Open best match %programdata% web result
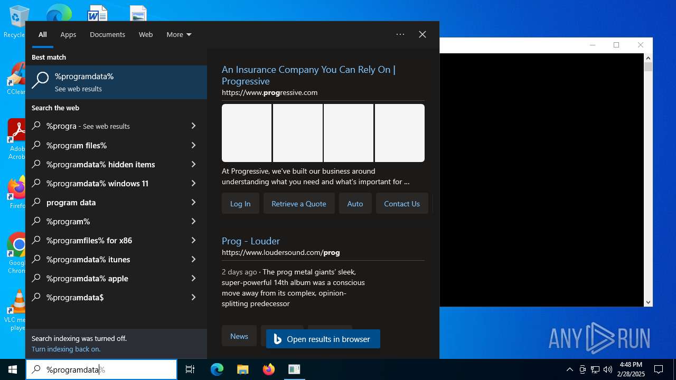 pos(116,82)
